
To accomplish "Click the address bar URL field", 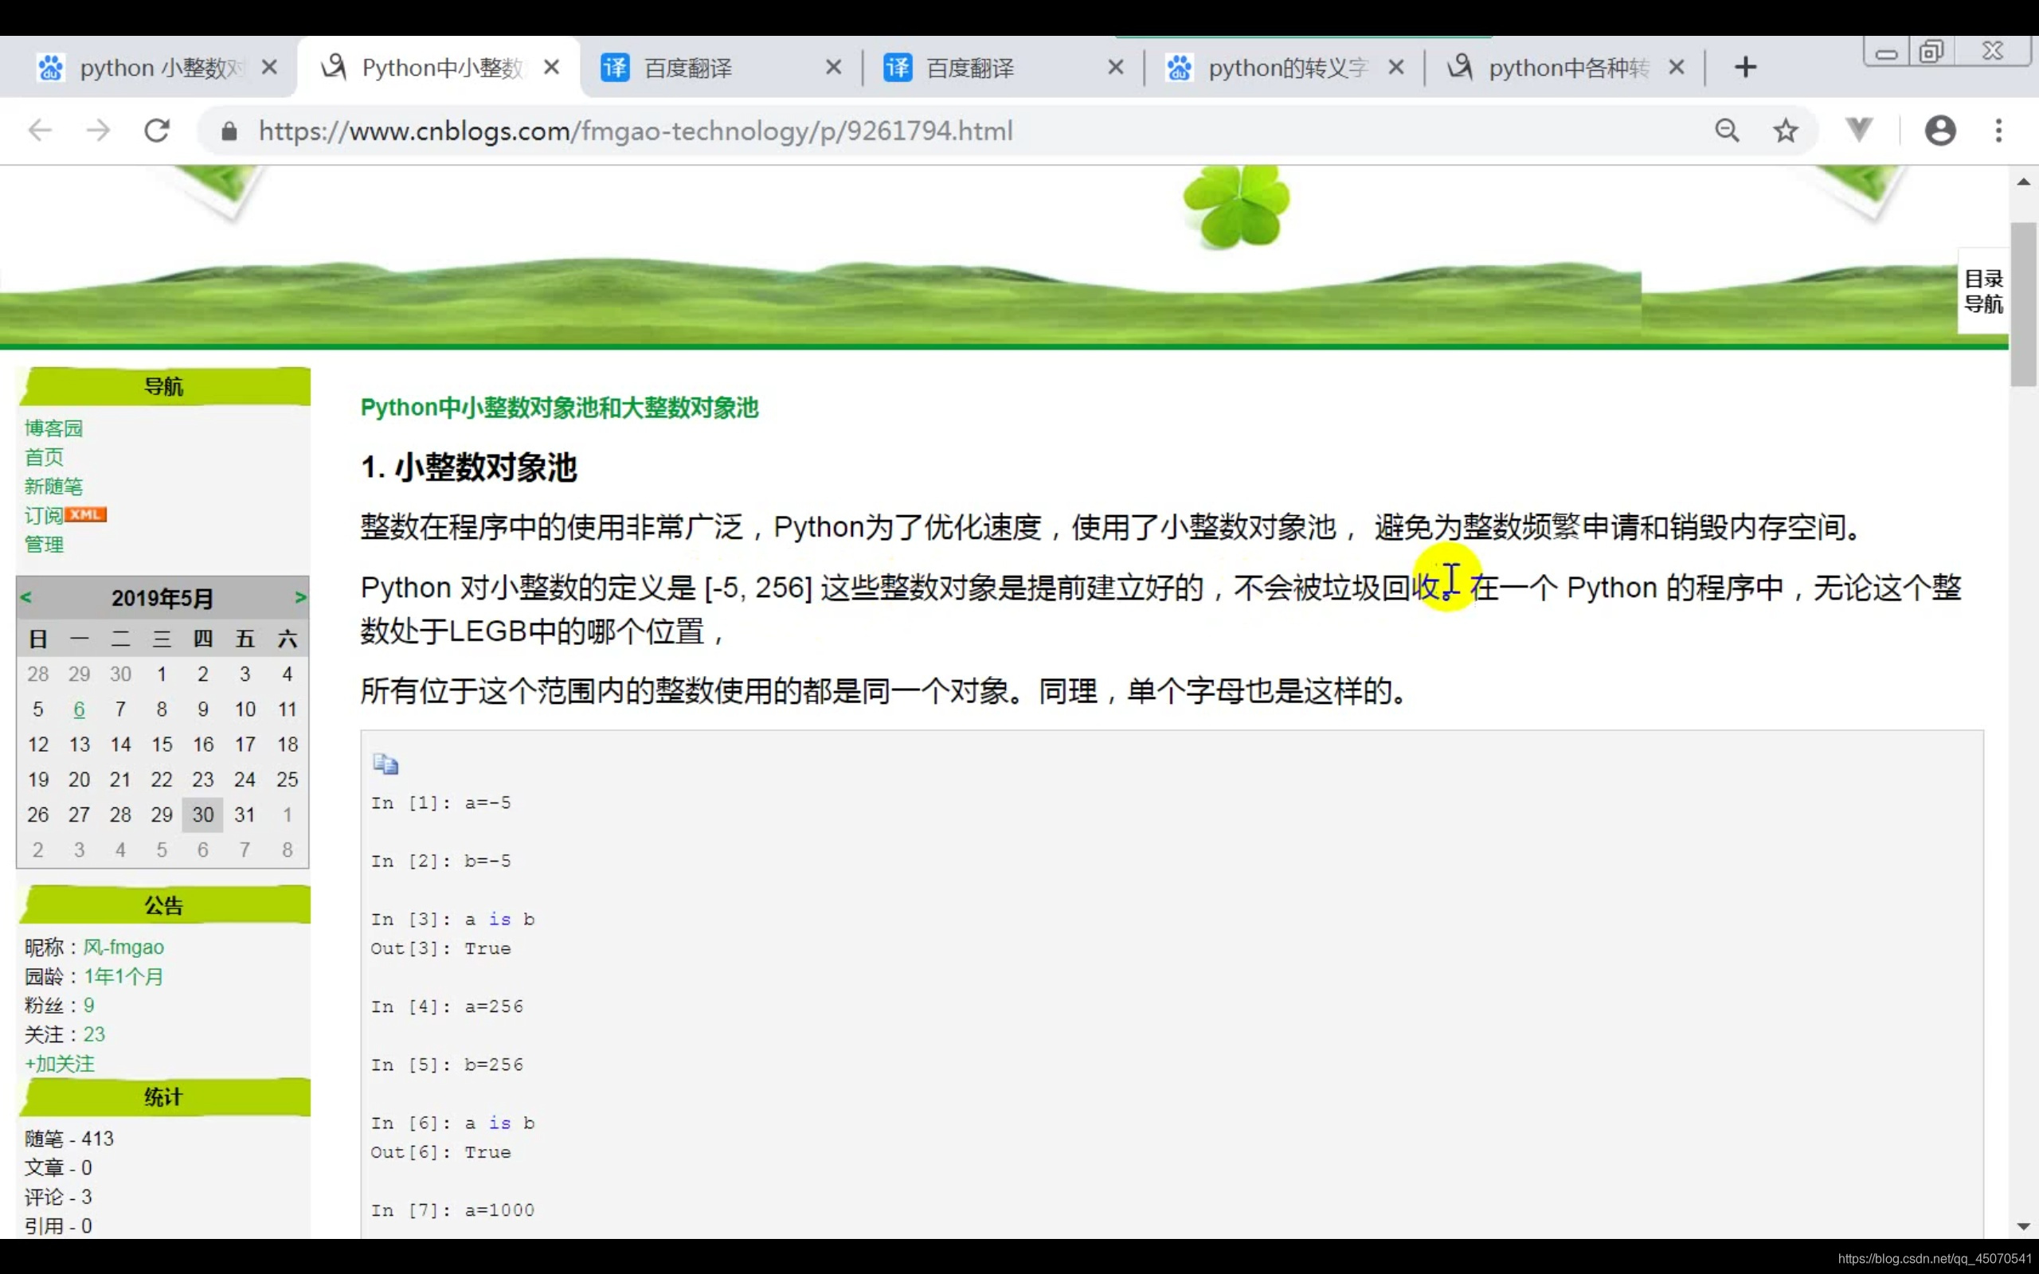I will 636,131.
